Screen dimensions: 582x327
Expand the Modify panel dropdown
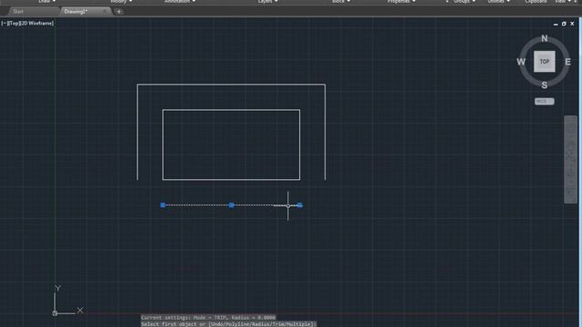pos(121,2)
